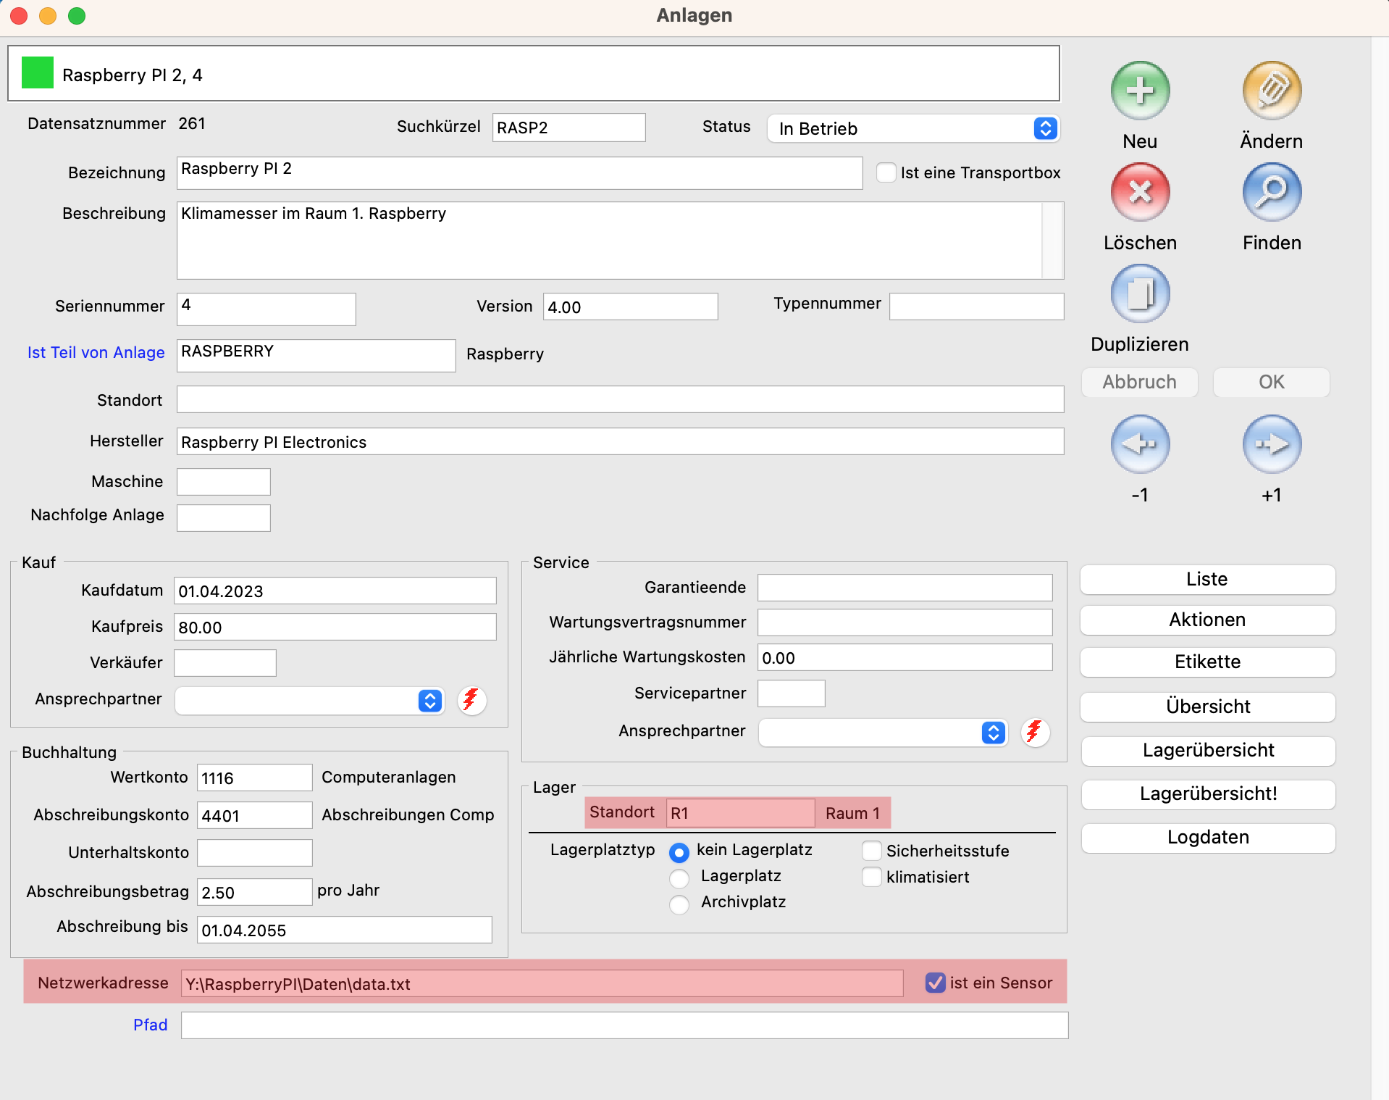The image size is (1389, 1100).
Task: Uncheck the ist ein Sensor checkbox
Action: 935,983
